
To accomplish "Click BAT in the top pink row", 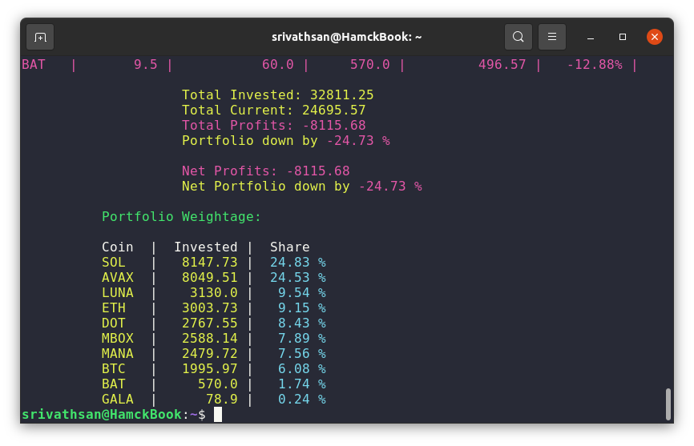I will (x=34, y=65).
